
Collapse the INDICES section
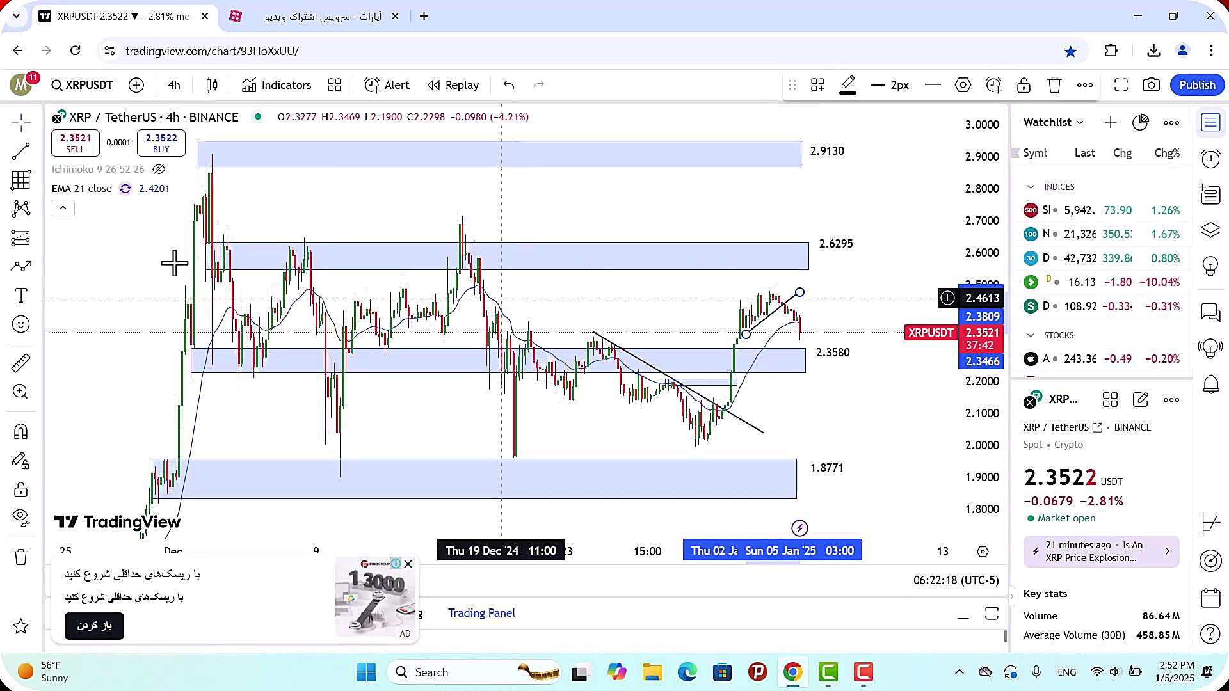1031,187
